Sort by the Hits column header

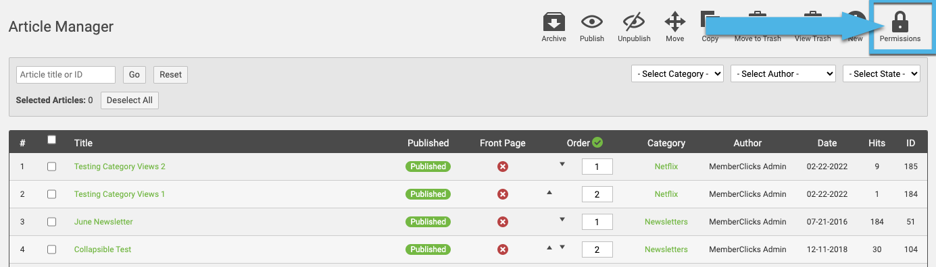[877, 143]
